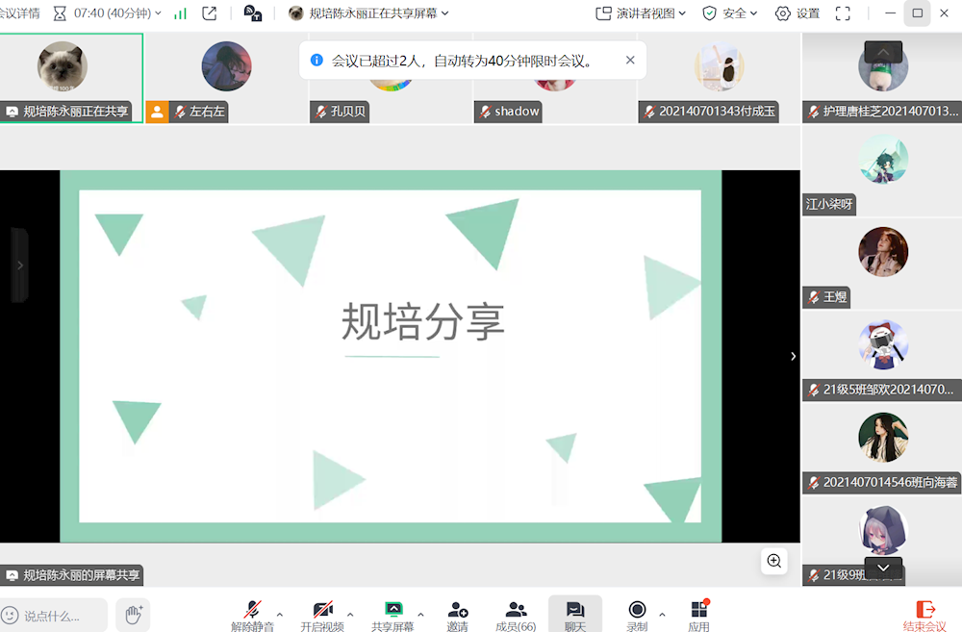Viewport: 962px width, 632px height.
Task: Open Settings from the top bar
Action: 797,13
